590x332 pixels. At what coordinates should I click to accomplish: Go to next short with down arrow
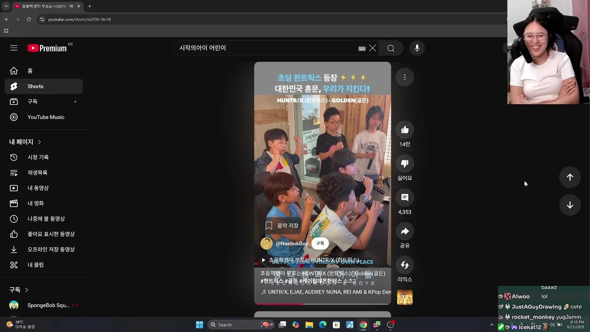570,205
